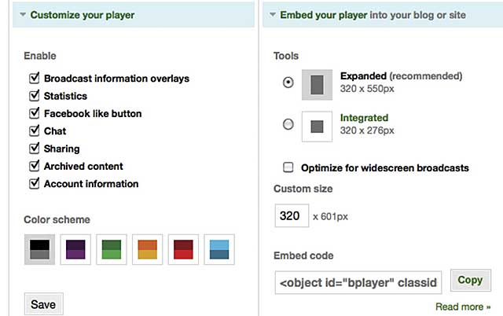Viewport: 503px width, 316px height.
Task: Uncheck the Chat checkbox
Action: point(34,130)
